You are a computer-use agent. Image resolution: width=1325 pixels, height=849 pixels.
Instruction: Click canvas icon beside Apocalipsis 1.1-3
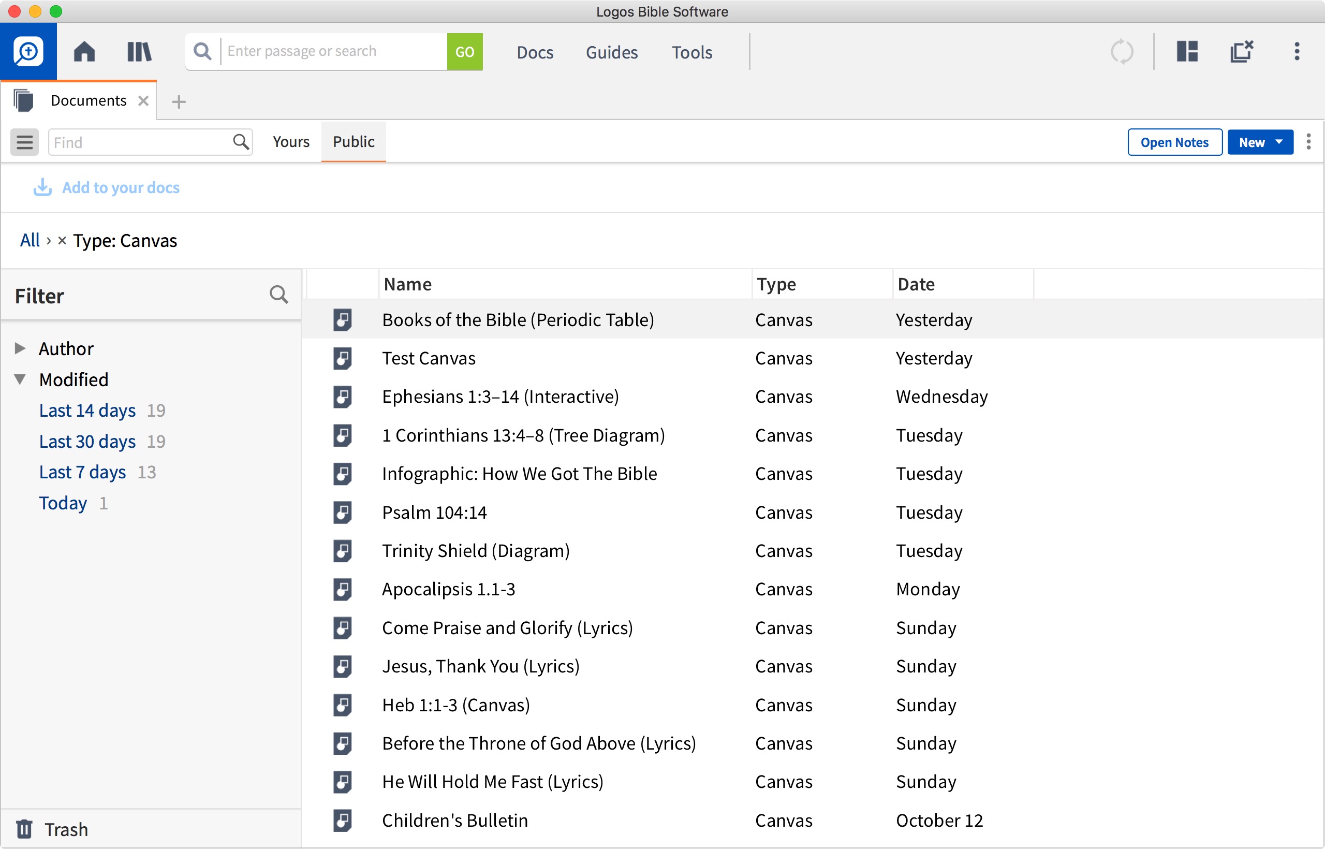coord(342,589)
